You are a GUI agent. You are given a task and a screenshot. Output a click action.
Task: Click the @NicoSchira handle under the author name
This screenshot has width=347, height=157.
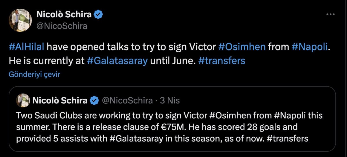[x=62, y=26]
